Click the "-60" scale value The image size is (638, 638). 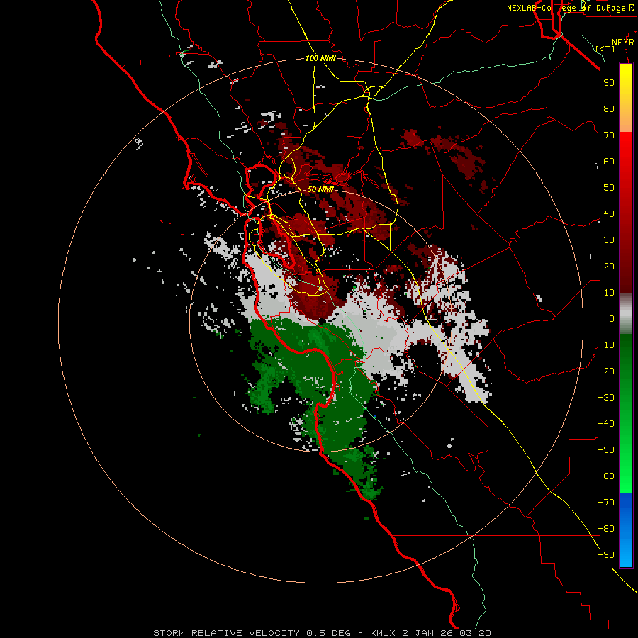(x=606, y=476)
